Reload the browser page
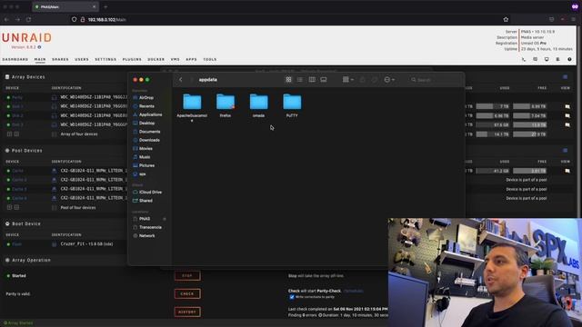The width and height of the screenshot is (582, 327). [28, 19]
